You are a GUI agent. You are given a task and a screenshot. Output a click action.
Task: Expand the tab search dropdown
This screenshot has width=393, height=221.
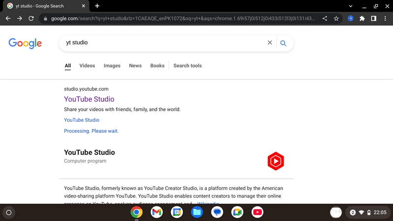[350, 6]
